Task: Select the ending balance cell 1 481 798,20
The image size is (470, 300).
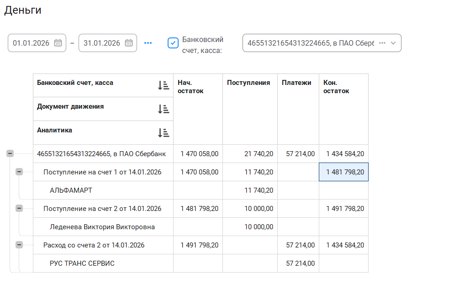Action: pos(344,172)
